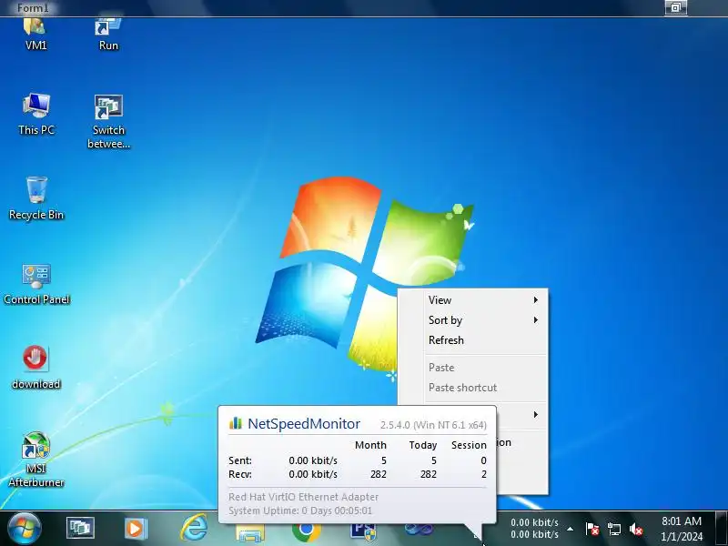Screen dimensions: 728x546
Task: Click the restore button of the Form1 window
Action: (675, 7)
